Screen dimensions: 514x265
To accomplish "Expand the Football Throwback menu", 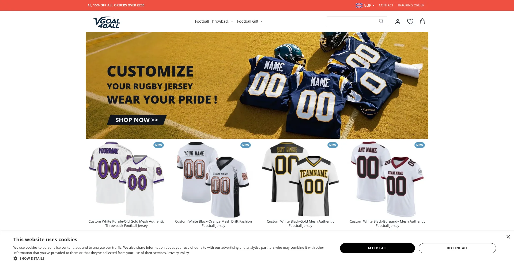I will click(x=214, y=21).
